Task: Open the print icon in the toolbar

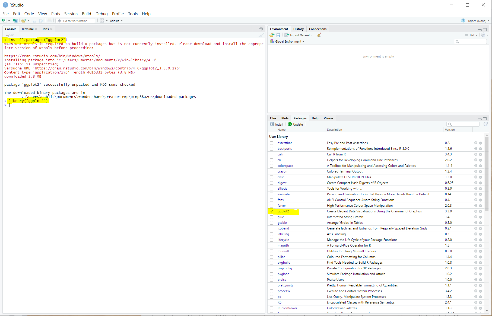Action: click(x=50, y=20)
